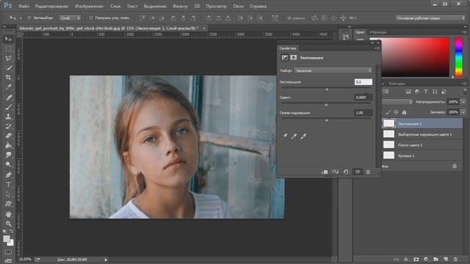Select the History Brush tool
This screenshot has width=470, height=264.
[x=8, y=126]
